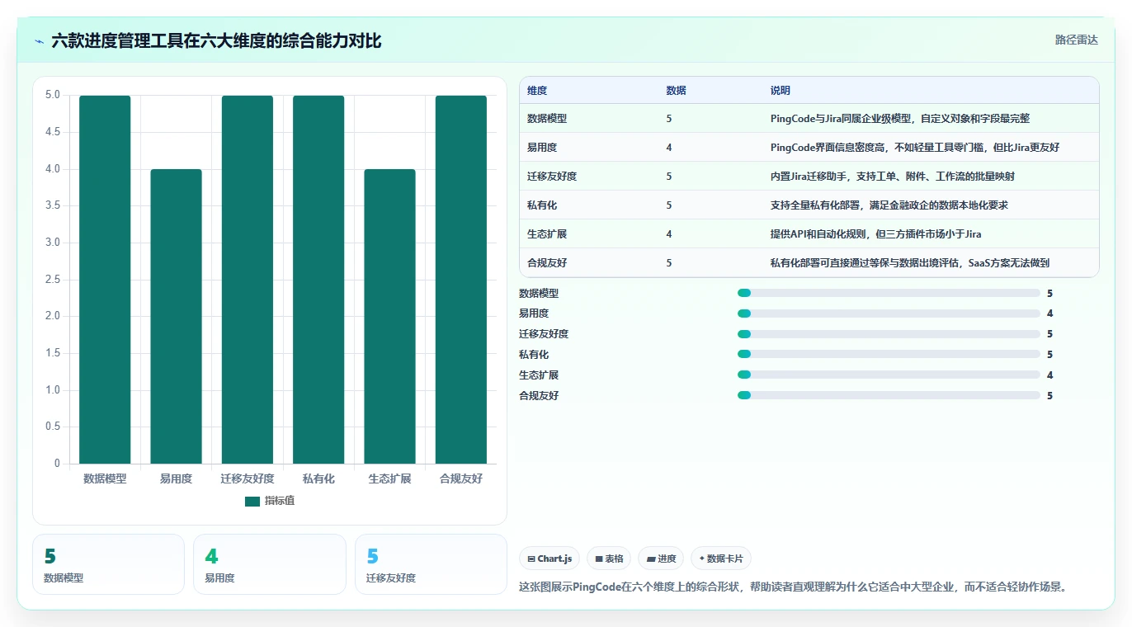Click the 易用度 bar in chart
Image resolution: width=1132 pixels, height=627 pixels.
(x=176, y=317)
